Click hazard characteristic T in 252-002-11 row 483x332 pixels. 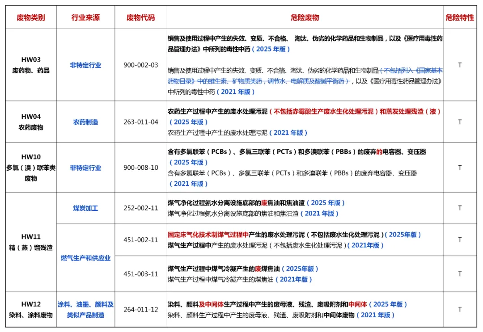point(459,208)
